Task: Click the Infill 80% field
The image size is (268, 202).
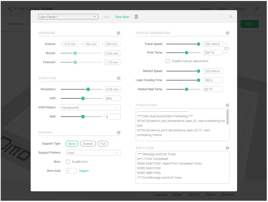Action: (x=113, y=98)
